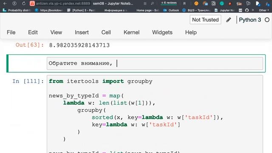Open the Outlook bookmark

171,10
